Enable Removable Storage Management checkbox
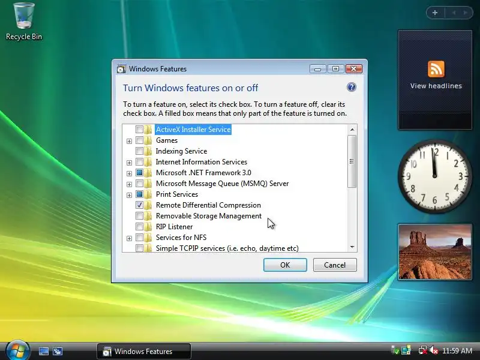 point(139,216)
